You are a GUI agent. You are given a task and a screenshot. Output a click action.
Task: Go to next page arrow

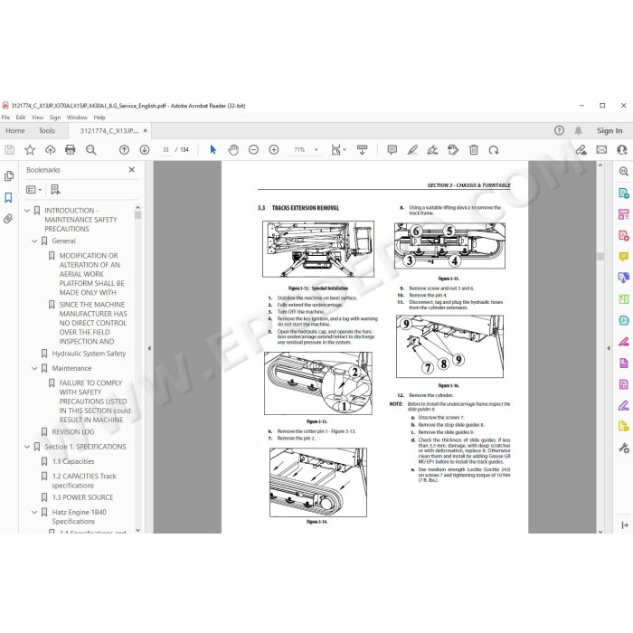coord(145,150)
